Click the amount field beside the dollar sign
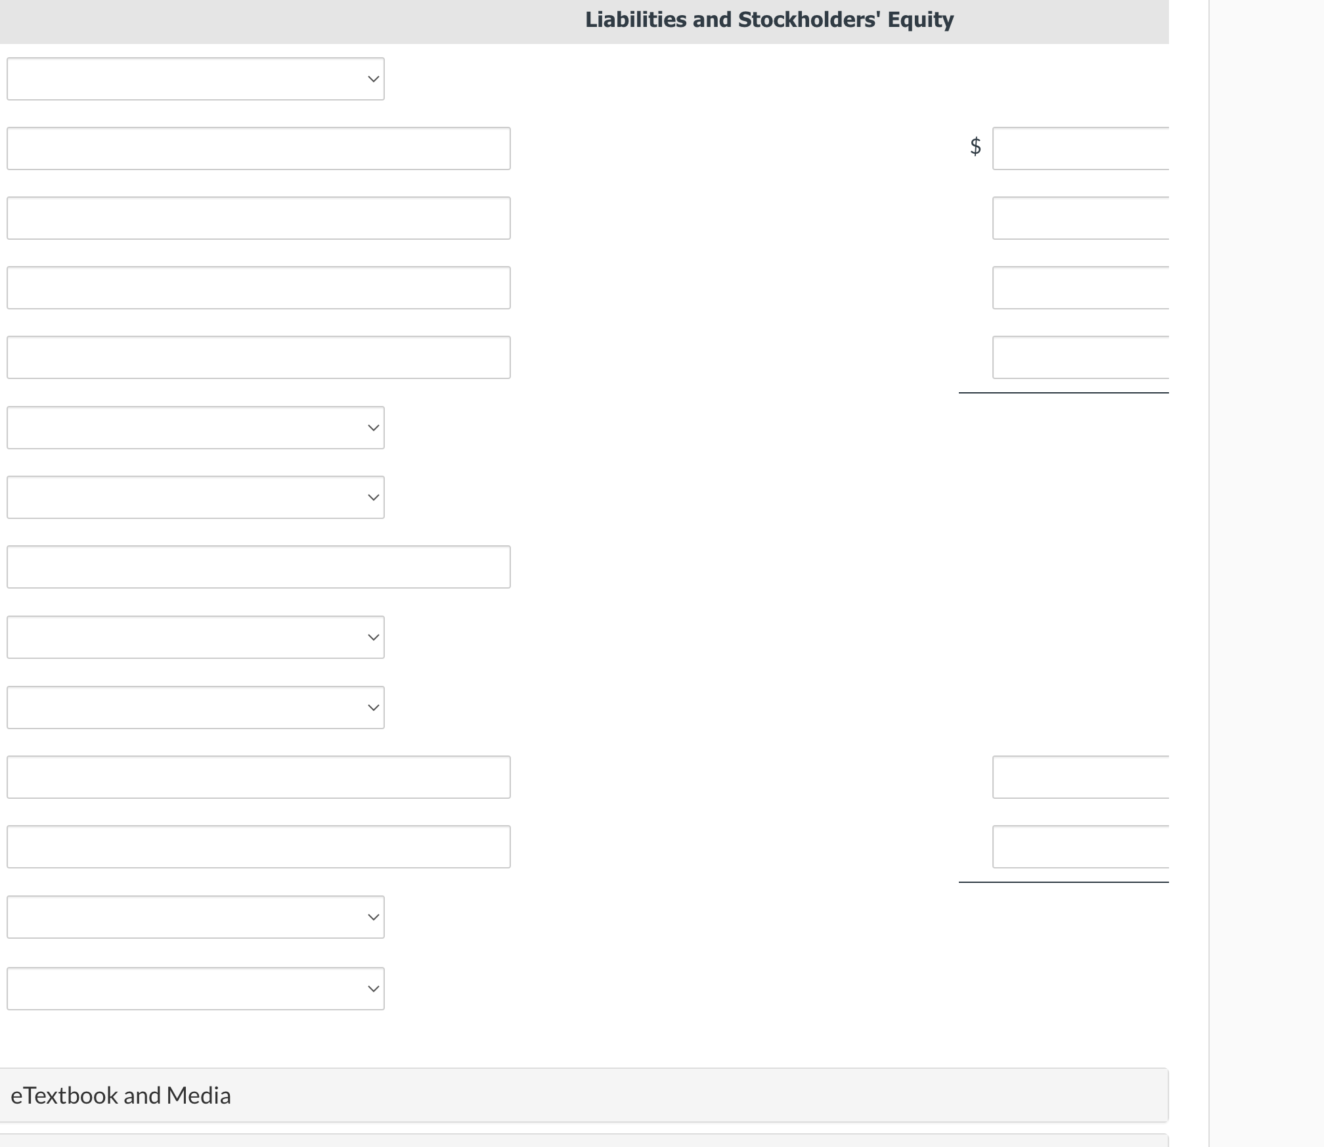Image resolution: width=1324 pixels, height=1147 pixels. pyautogui.click(x=1081, y=148)
